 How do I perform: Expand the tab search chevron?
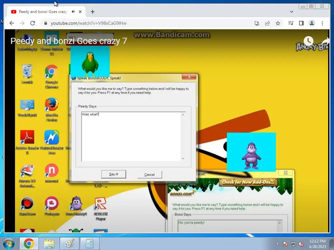[x=292, y=12]
